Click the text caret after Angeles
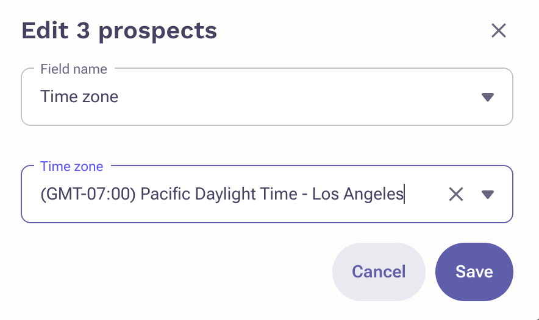 pyautogui.click(x=404, y=194)
